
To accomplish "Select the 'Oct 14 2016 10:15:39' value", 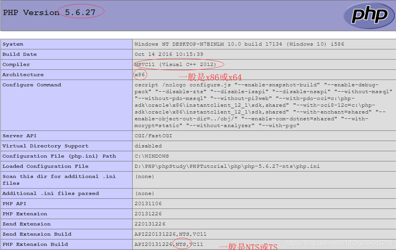I will (x=169, y=54).
